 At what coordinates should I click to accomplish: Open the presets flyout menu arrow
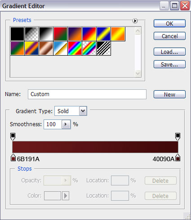point(135,21)
